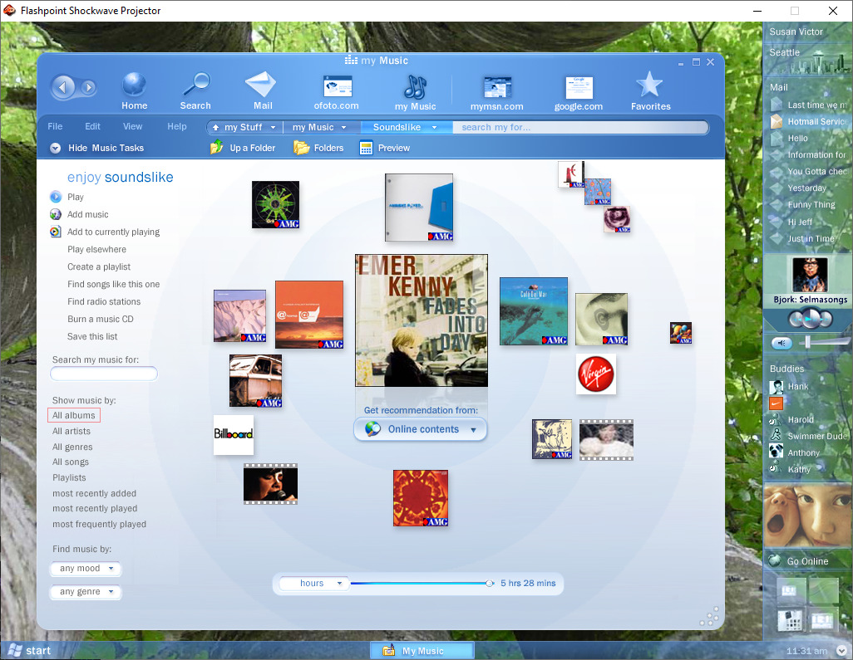The image size is (853, 660).
Task: Select All songs filter
Action: click(x=70, y=462)
